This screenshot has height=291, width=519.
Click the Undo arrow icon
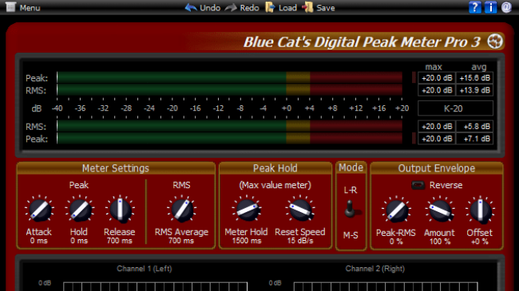tap(191, 7)
